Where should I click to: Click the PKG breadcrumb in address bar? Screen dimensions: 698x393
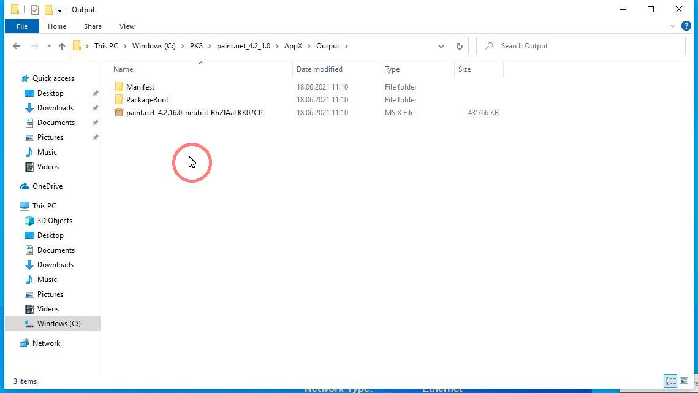(x=196, y=46)
